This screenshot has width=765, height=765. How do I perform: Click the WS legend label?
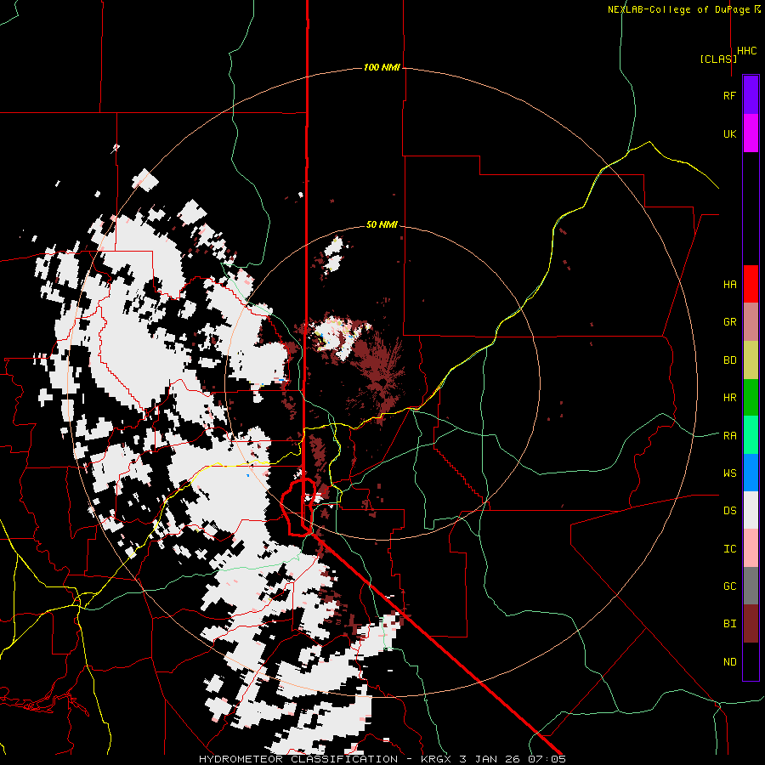click(729, 473)
